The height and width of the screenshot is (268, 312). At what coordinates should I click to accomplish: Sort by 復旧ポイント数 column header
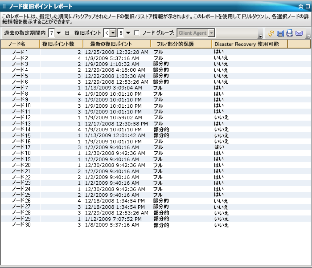61,44
